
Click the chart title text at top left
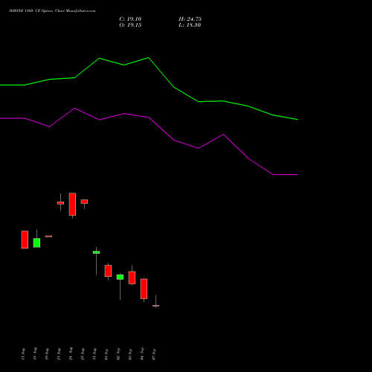point(52,11)
